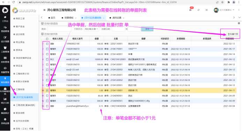Uncheck the highlighted row 10 checkbox

(47, 91)
